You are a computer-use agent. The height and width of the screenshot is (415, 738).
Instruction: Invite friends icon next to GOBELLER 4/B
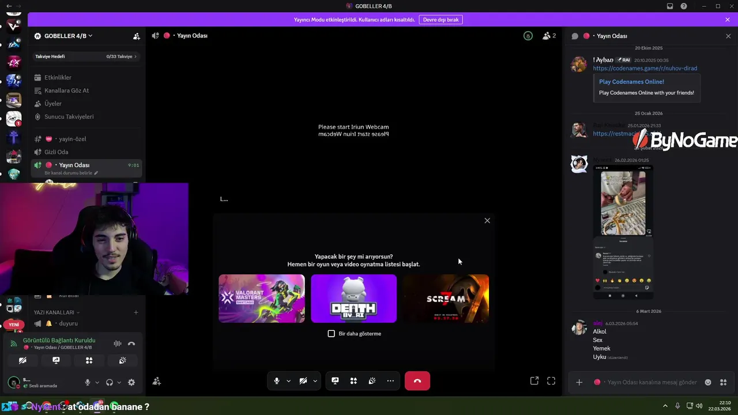click(136, 36)
